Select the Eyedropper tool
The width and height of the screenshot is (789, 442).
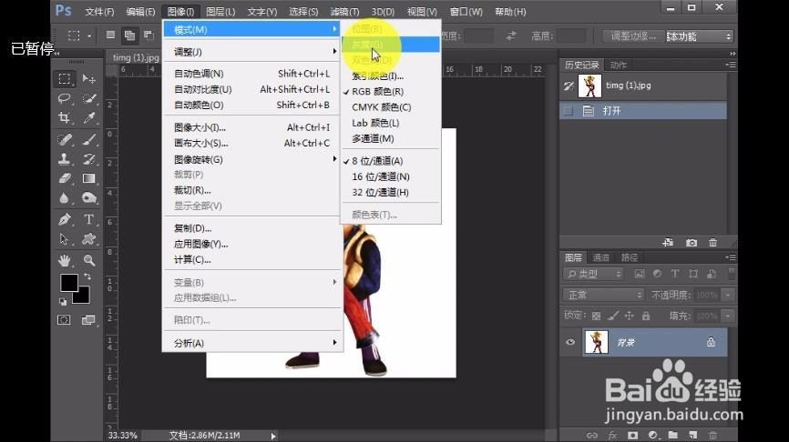click(89, 118)
